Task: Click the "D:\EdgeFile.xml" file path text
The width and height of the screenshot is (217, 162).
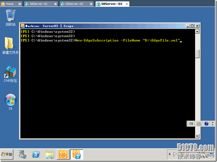Action: coord(161,40)
